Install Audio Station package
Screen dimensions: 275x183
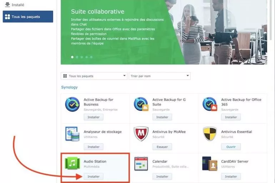(x=94, y=177)
